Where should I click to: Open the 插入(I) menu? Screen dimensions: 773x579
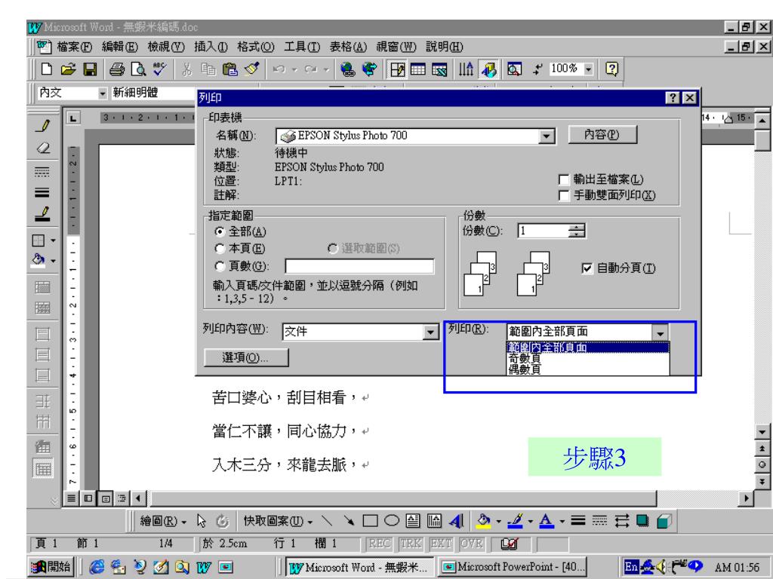pos(211,47)
